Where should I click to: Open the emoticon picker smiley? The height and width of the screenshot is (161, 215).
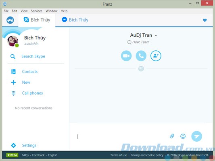(x=183, y=136)
